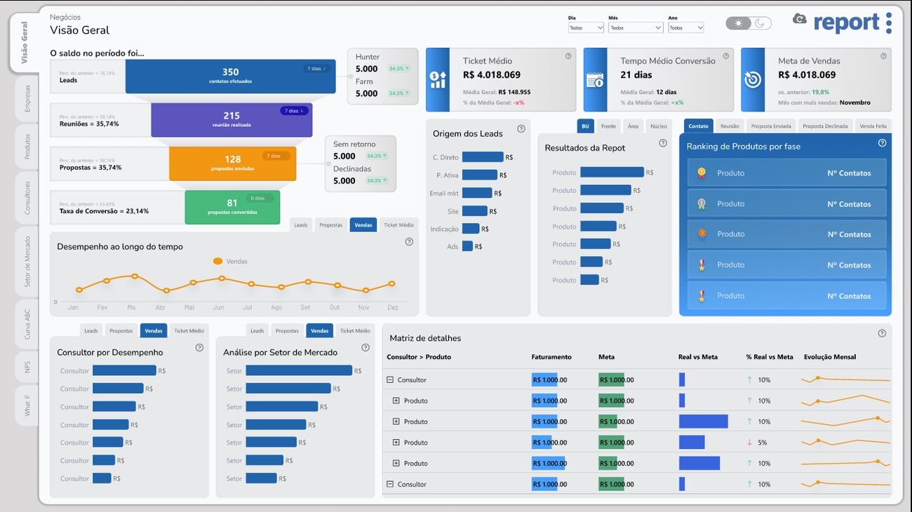The width and height of the screenshot is (912, 512).
Task: Toggle the light/dark mode switch
Action: tap(749, 23)
